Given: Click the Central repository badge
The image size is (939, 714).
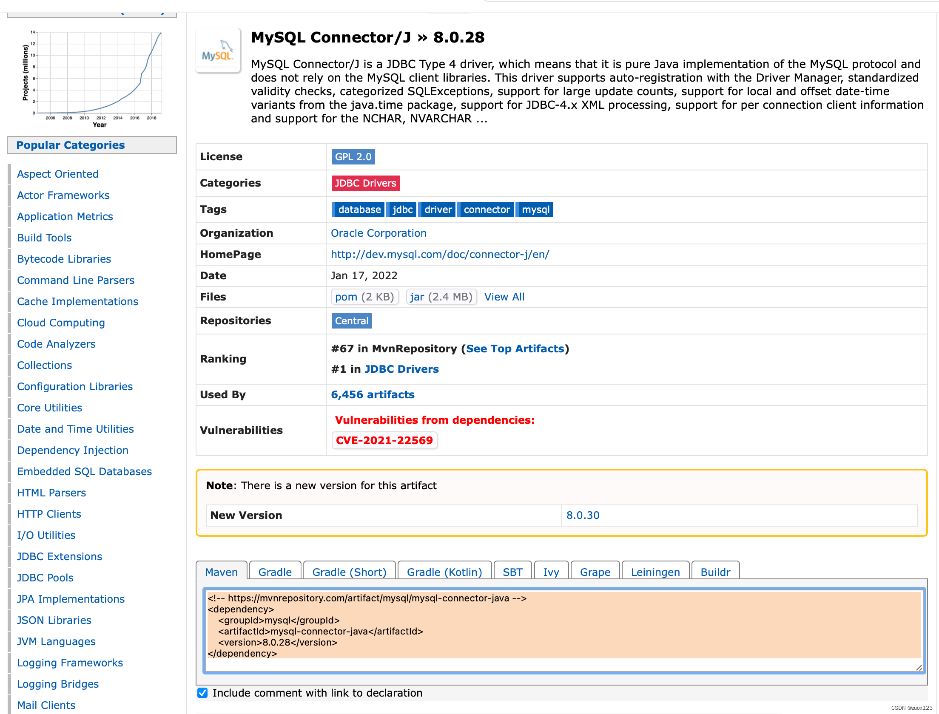Looking at the screenshot, I should (352, 321).
